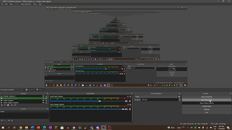
Task: Open the Help menu
Action: click(x=40, y=4)
